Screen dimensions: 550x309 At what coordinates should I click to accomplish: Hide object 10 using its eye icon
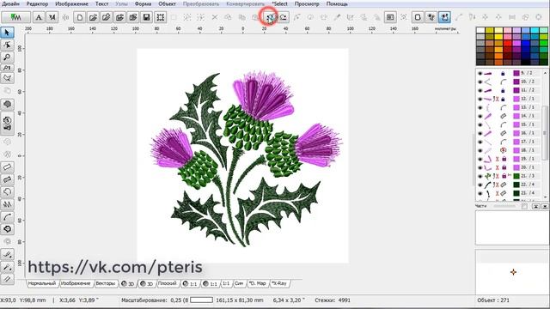pos(480,82)
